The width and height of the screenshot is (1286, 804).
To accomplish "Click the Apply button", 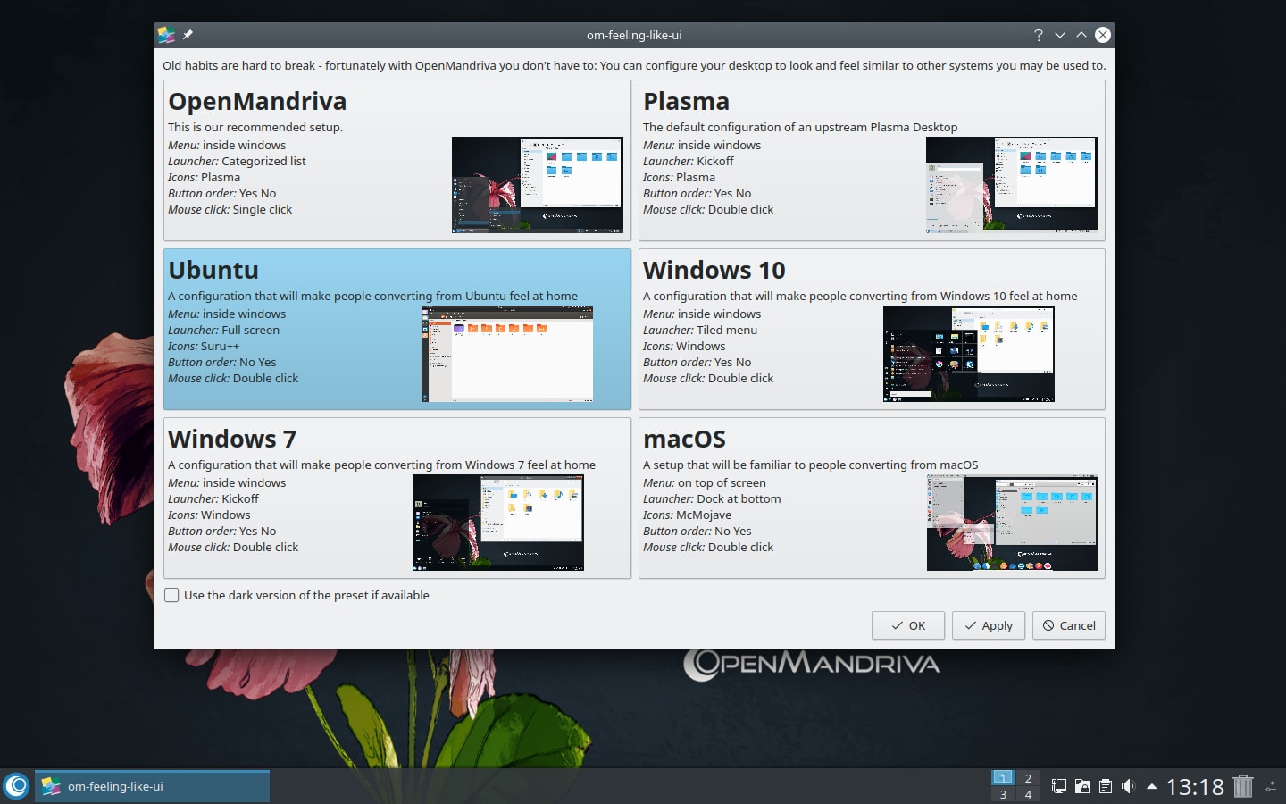I will tap(988, 625).
